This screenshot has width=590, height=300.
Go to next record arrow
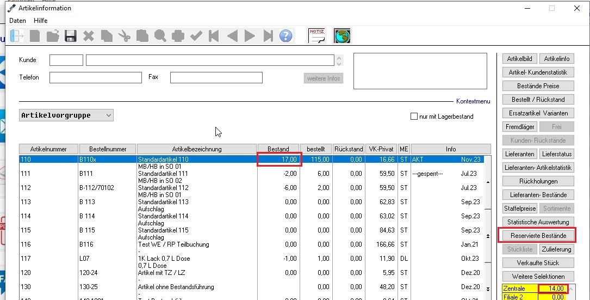pyautogui.click(x=250, y=36)
